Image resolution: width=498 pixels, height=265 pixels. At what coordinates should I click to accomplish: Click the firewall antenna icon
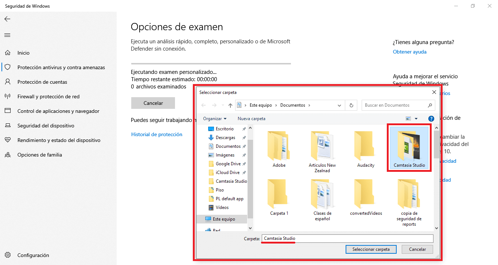(7, 96)
